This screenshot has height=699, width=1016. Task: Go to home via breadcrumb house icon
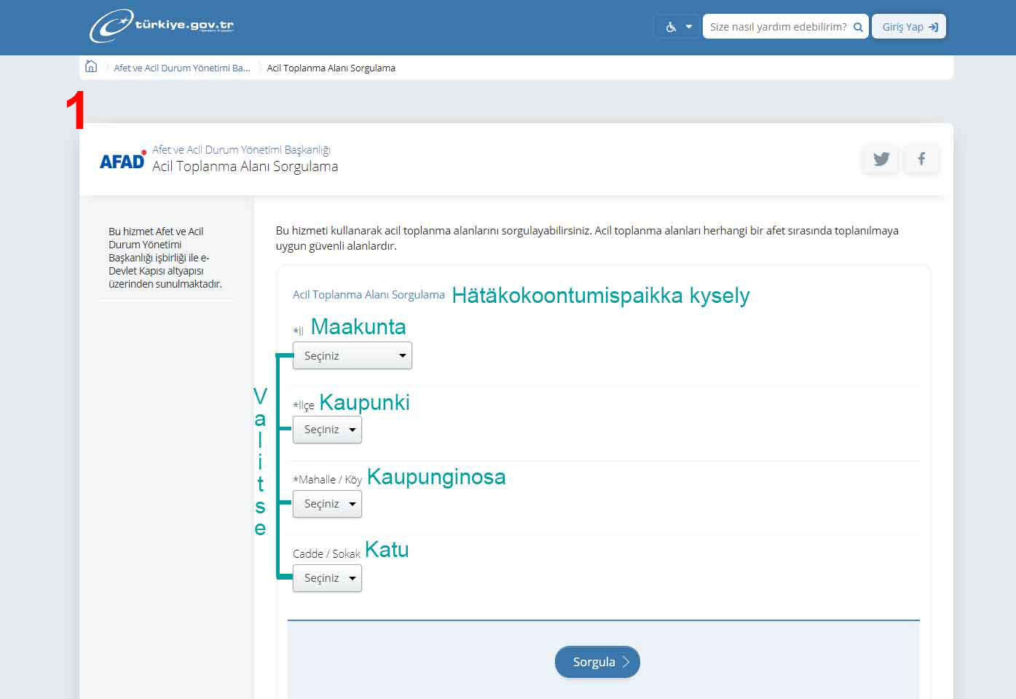(91, 67)
